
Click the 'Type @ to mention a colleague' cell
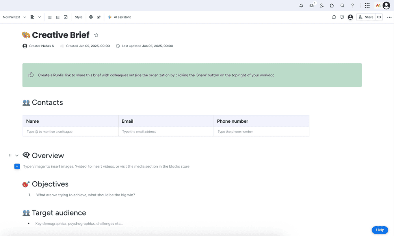point(71,132)
